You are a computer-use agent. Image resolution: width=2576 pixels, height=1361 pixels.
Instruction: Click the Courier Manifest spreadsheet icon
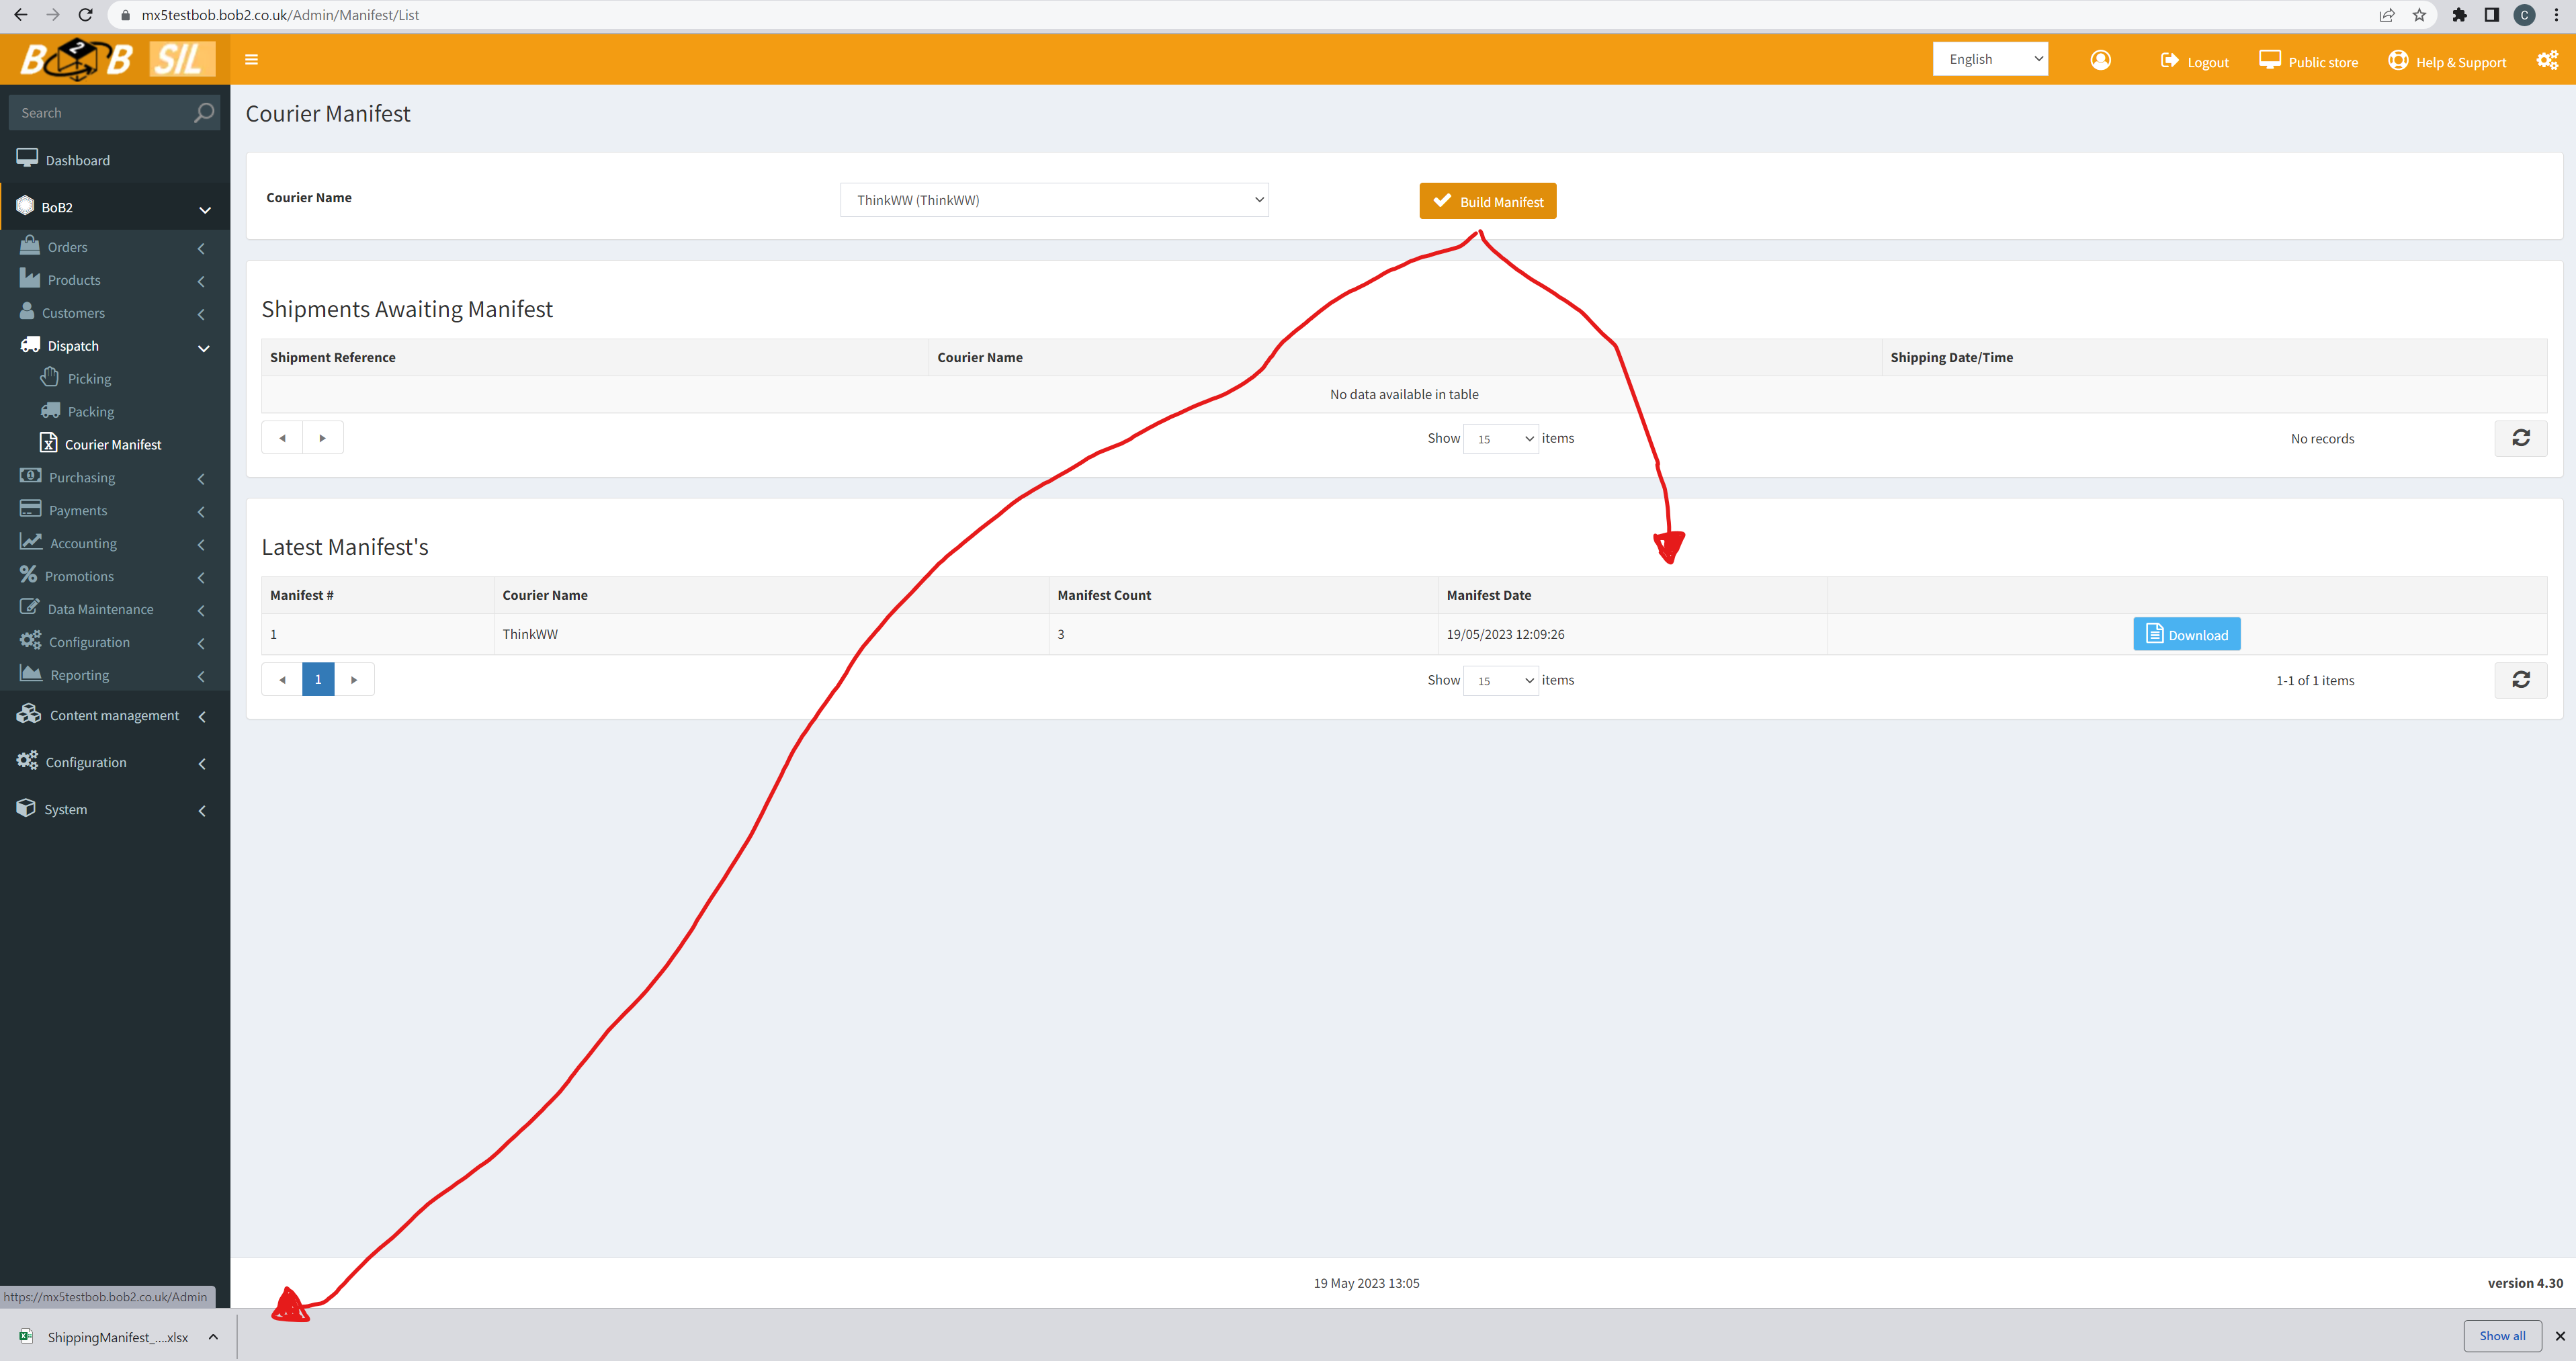pyautogui.click(x=50, y=443)
